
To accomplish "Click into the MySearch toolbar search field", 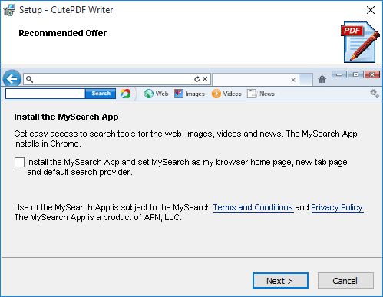I will 45,94.
